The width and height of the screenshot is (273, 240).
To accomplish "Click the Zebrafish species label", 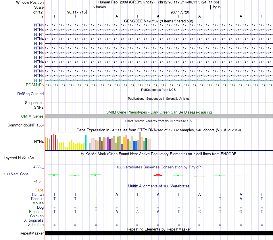I will click(x=36, y=225).
